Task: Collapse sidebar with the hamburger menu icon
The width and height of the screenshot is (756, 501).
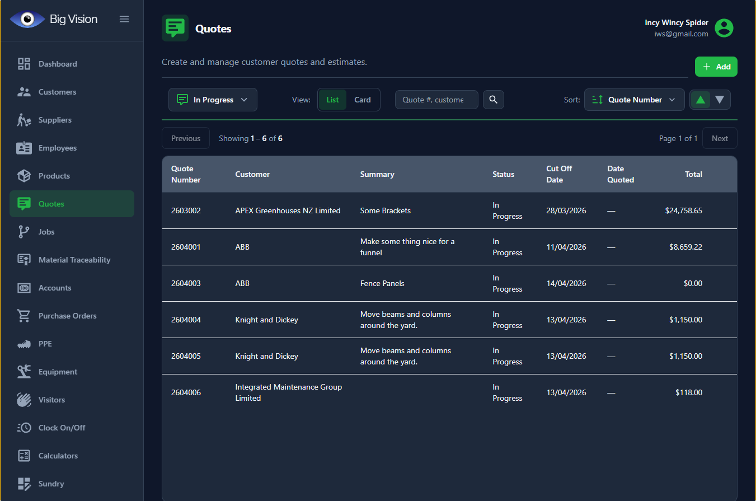Action: 124,19
